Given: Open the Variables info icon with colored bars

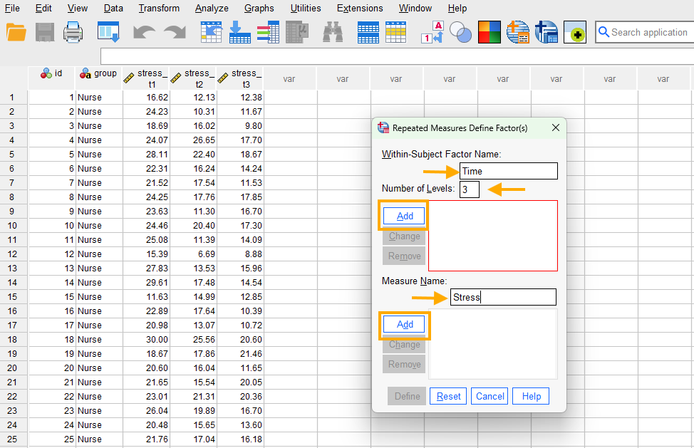Looking at the screenshot, I should (x=268, y=32).
